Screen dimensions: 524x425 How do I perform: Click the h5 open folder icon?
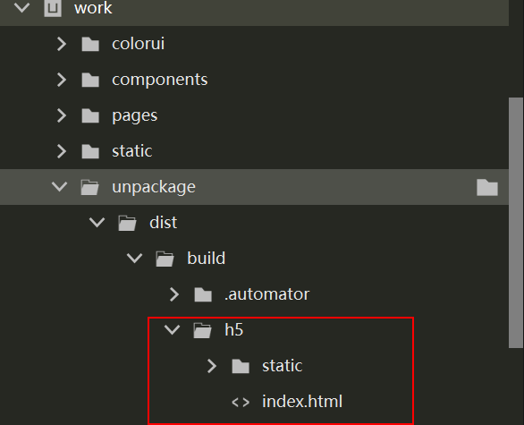[202, 330]
